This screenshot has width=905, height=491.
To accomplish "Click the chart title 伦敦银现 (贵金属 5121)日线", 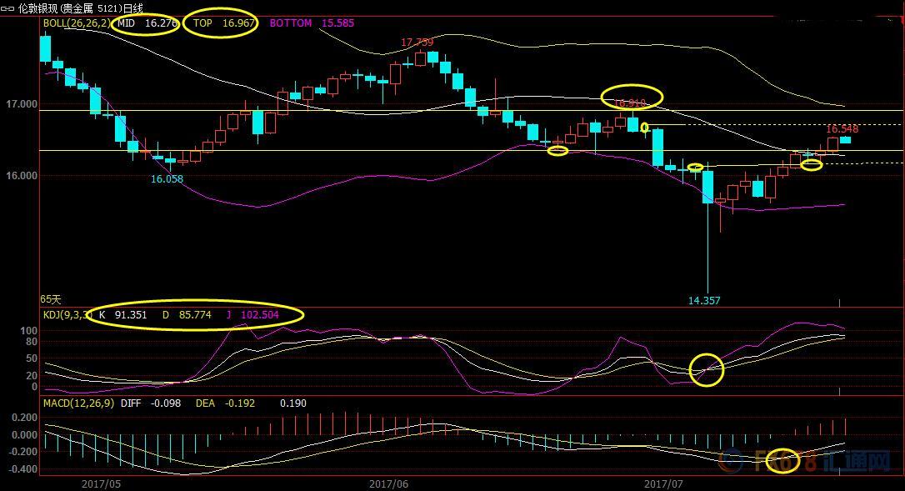I will (x=80, y=8).
